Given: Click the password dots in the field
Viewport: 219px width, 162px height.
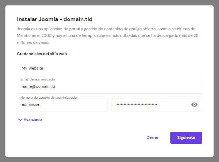Looking at the screenshot, I should point(137,104).
